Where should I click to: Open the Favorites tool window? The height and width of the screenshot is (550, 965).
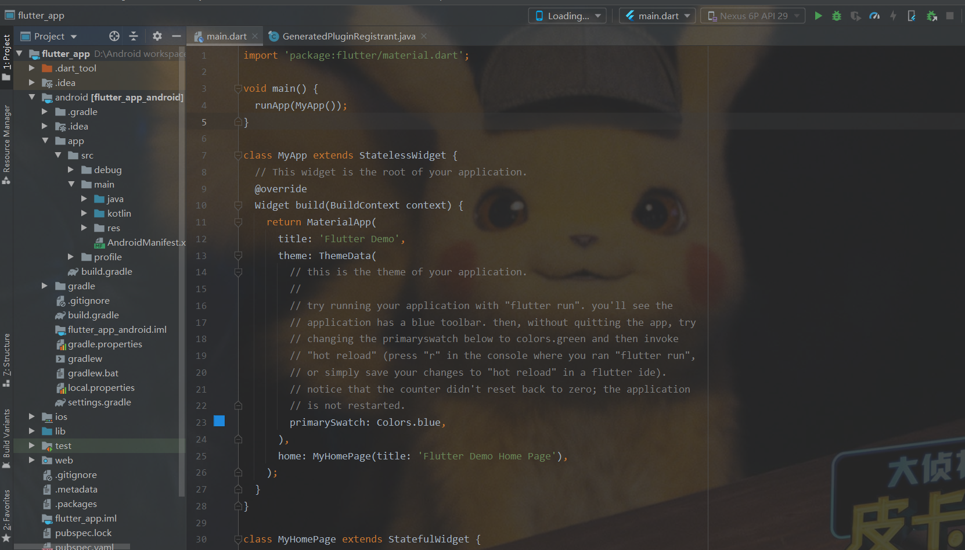6,516
